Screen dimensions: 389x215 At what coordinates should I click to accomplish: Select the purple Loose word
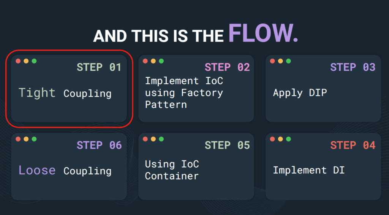tap(37, 170)
